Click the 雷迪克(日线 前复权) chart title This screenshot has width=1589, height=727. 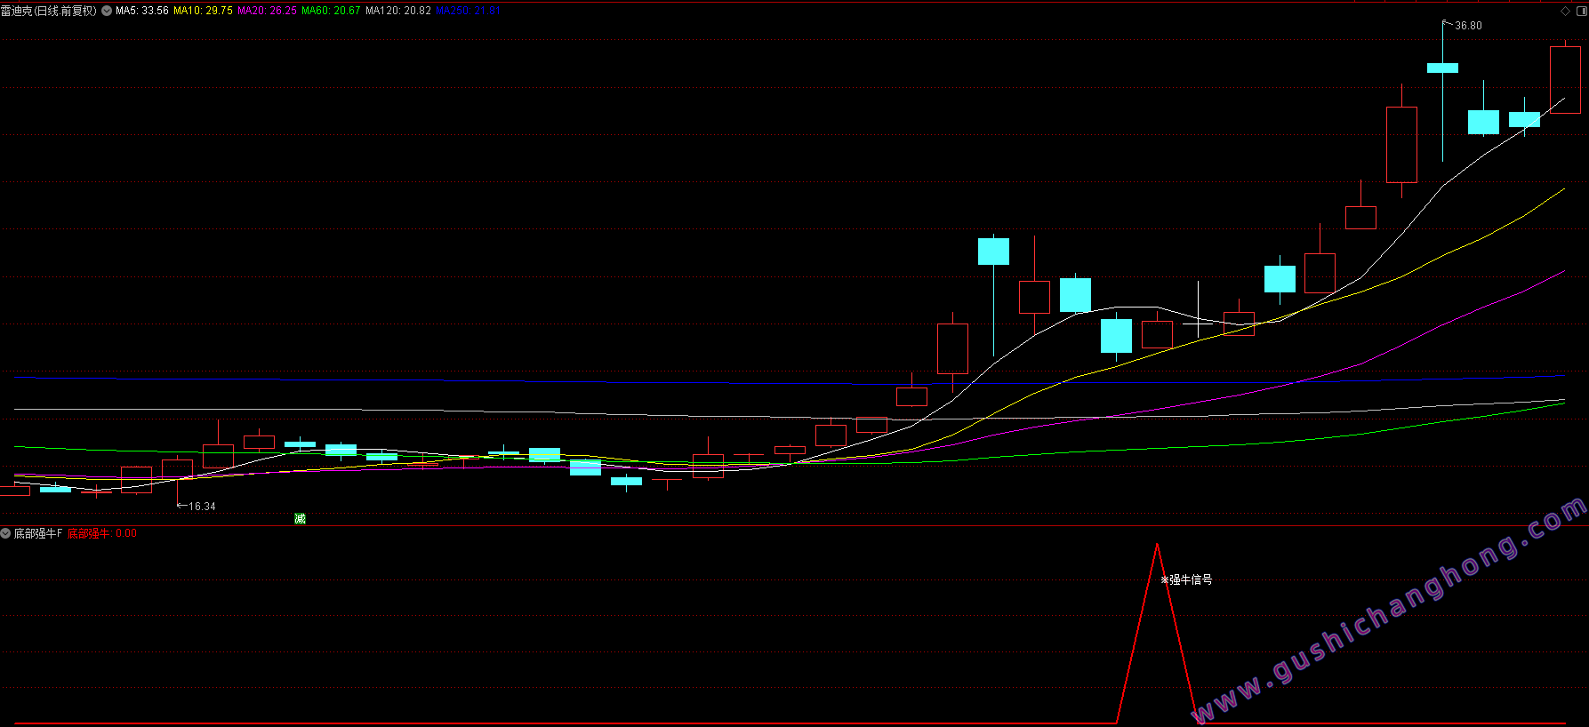(49, 11)
